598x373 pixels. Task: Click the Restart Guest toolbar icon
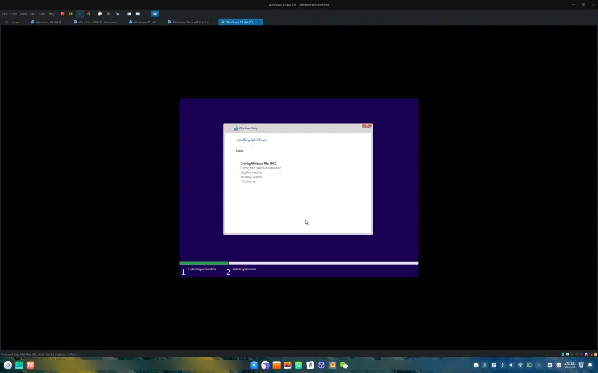(88, 14)
